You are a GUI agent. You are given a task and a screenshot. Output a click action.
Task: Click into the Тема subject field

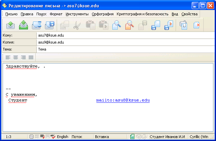point(125,49)
